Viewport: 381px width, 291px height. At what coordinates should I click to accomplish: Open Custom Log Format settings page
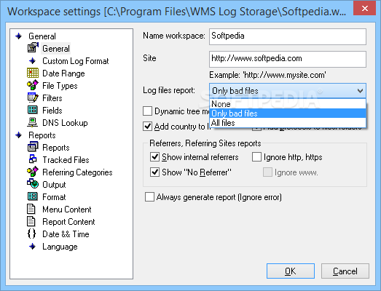pos(76,61)
